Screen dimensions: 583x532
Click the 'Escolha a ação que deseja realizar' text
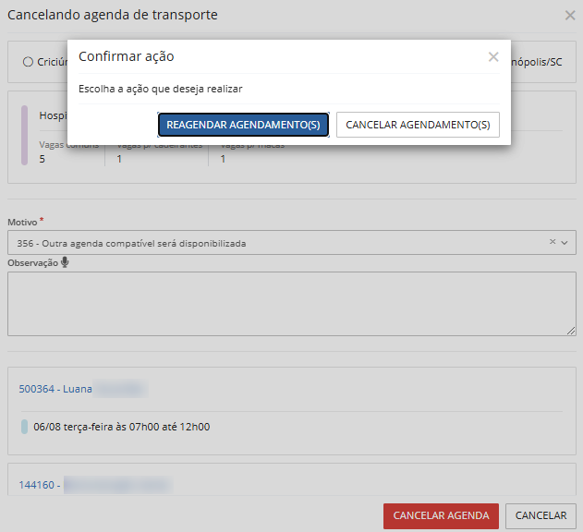click(x=160, y=89)
